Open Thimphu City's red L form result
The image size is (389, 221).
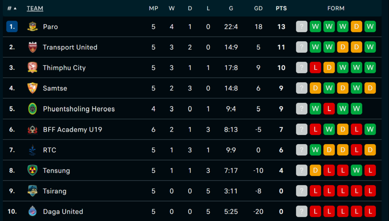click(x=315, y=67)
